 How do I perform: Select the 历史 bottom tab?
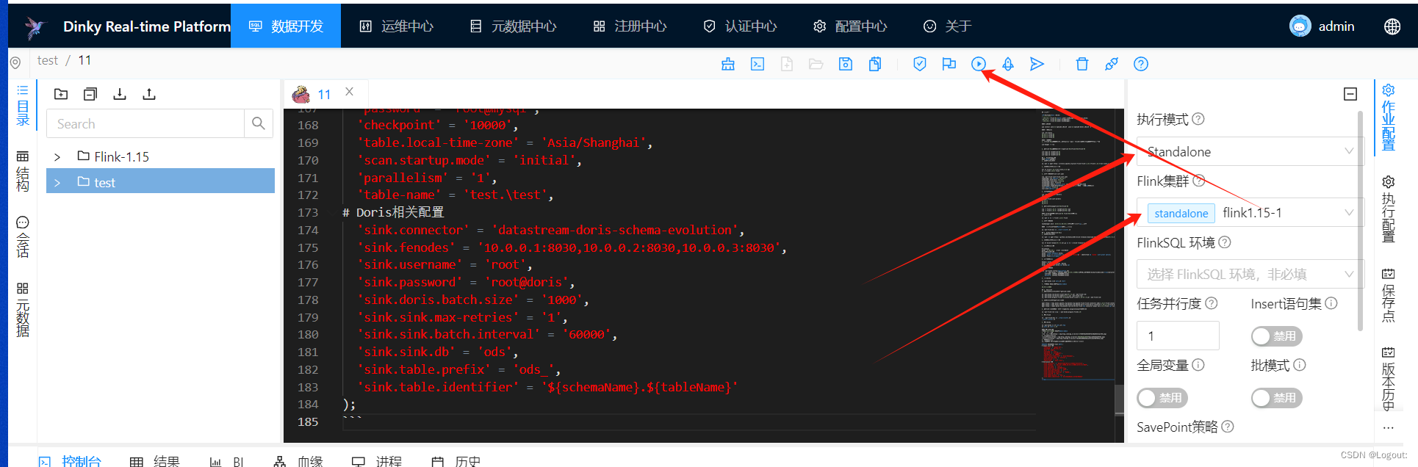point(456,460)
